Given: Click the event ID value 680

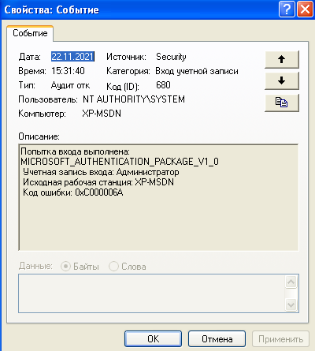Looking at the screenshot, I should click(163, 85).
